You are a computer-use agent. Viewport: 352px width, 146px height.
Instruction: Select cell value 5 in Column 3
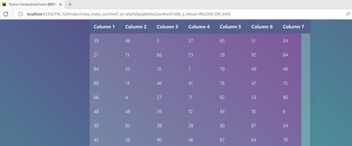[158, 41]
